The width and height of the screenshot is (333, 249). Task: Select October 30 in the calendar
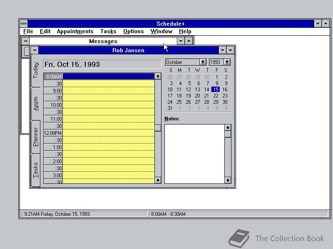[225, 102]
